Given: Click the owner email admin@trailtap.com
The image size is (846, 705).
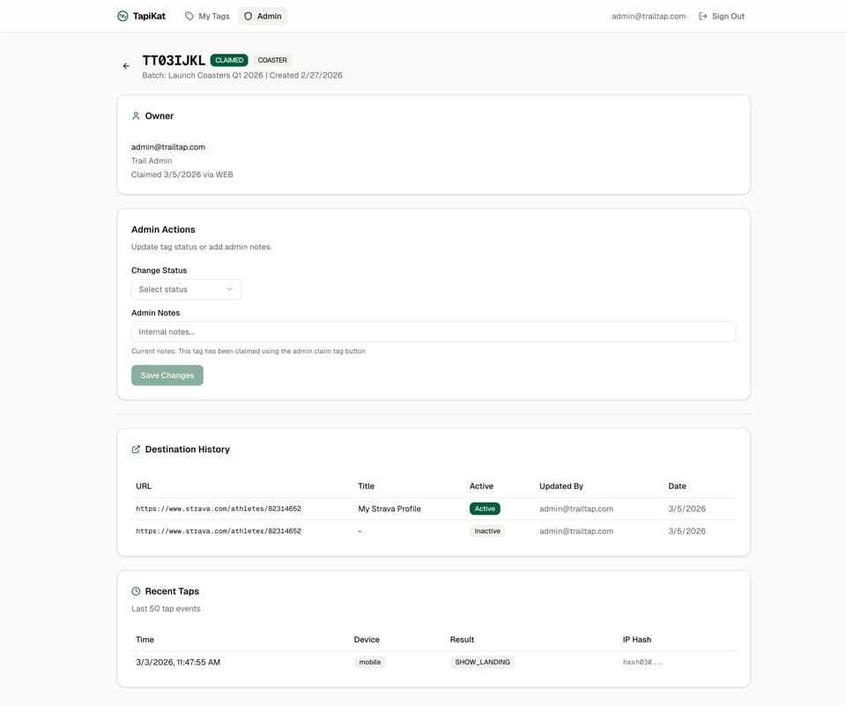Looking at the screenshot, I should (x=168, y=146).
